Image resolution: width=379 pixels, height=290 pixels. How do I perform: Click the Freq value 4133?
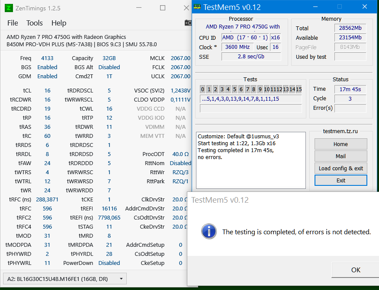47,58
